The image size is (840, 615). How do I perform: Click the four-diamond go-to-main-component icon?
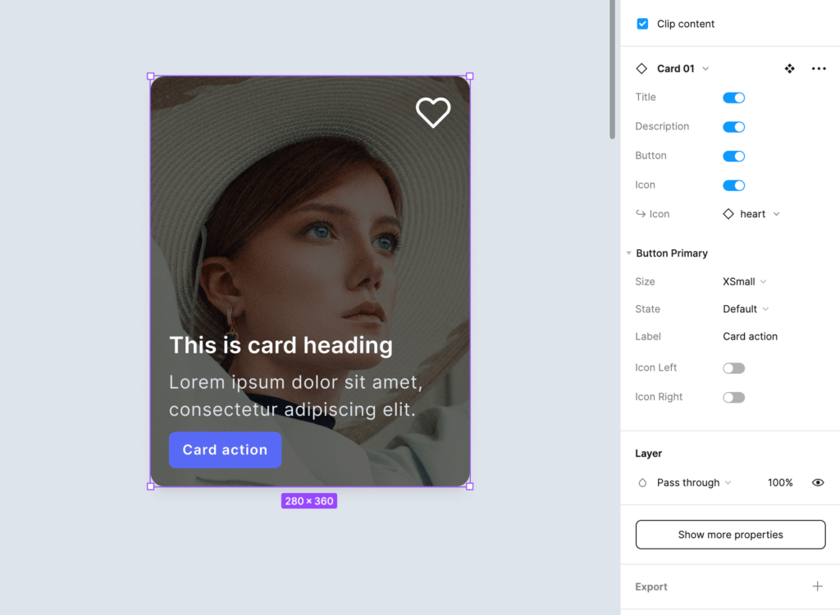coord(789,69)
